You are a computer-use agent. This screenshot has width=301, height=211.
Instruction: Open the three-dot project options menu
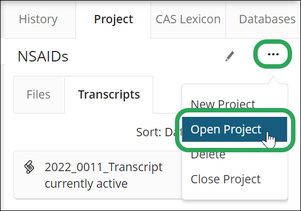[273, 54]
